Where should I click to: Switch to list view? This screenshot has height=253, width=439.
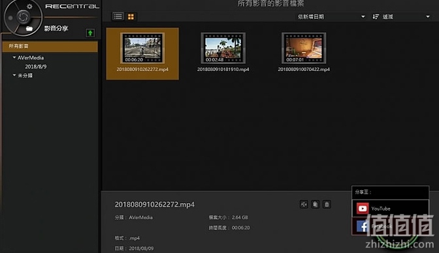tap(118, 16)
